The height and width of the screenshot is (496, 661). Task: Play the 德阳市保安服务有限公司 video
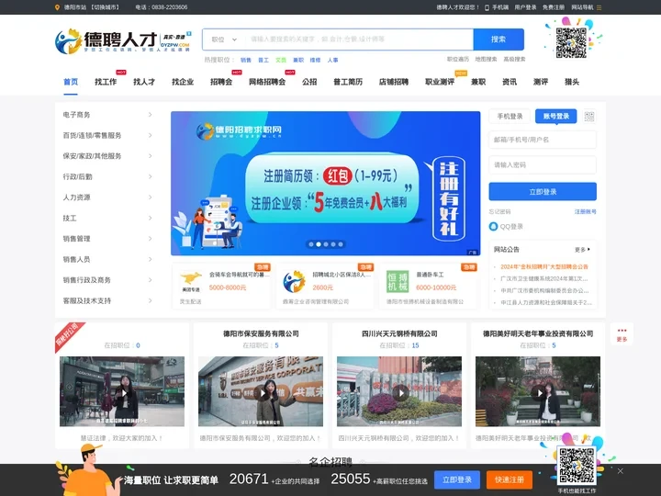click(x=263, y=393)
